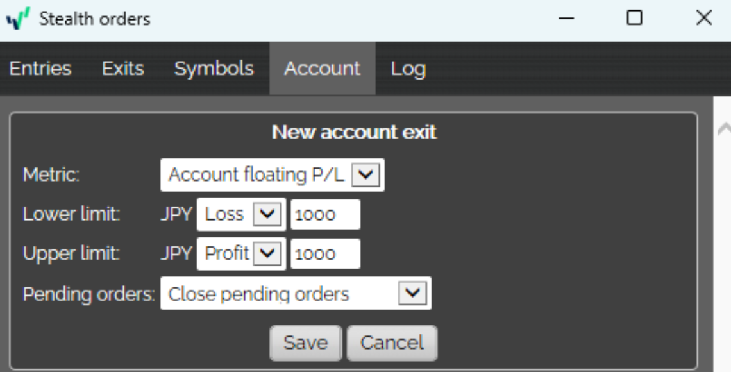Switch to the Exits tab

tap(123, 69)
